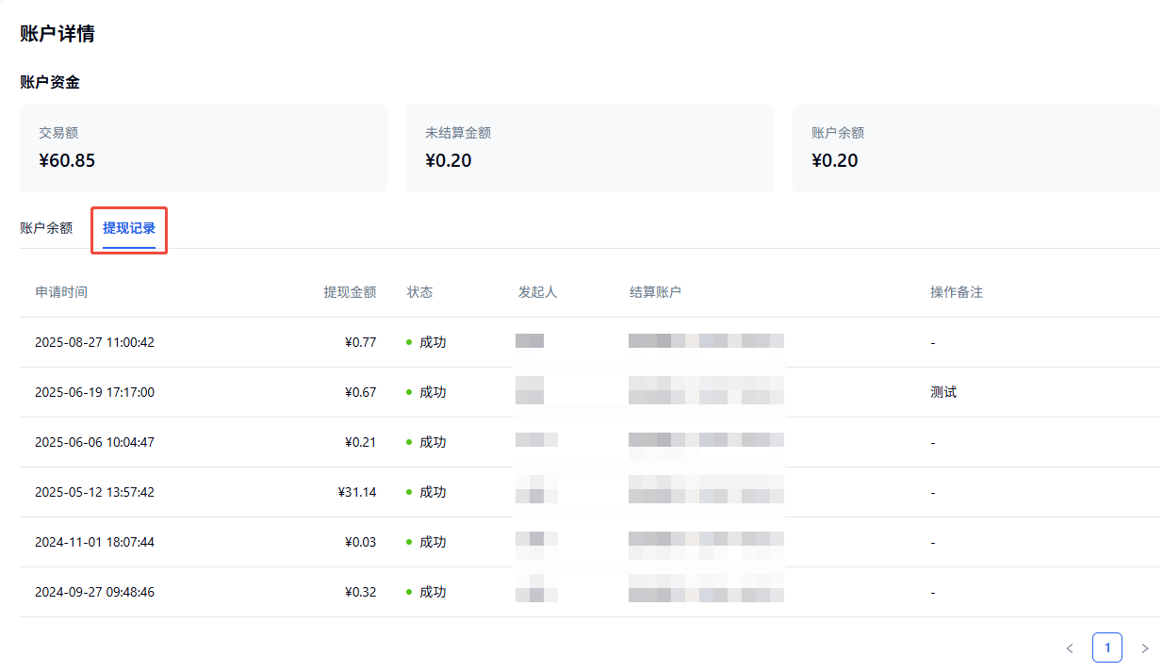Click the 操作备注 column header
Screen dimensions: 1163x672
(957, 292)
